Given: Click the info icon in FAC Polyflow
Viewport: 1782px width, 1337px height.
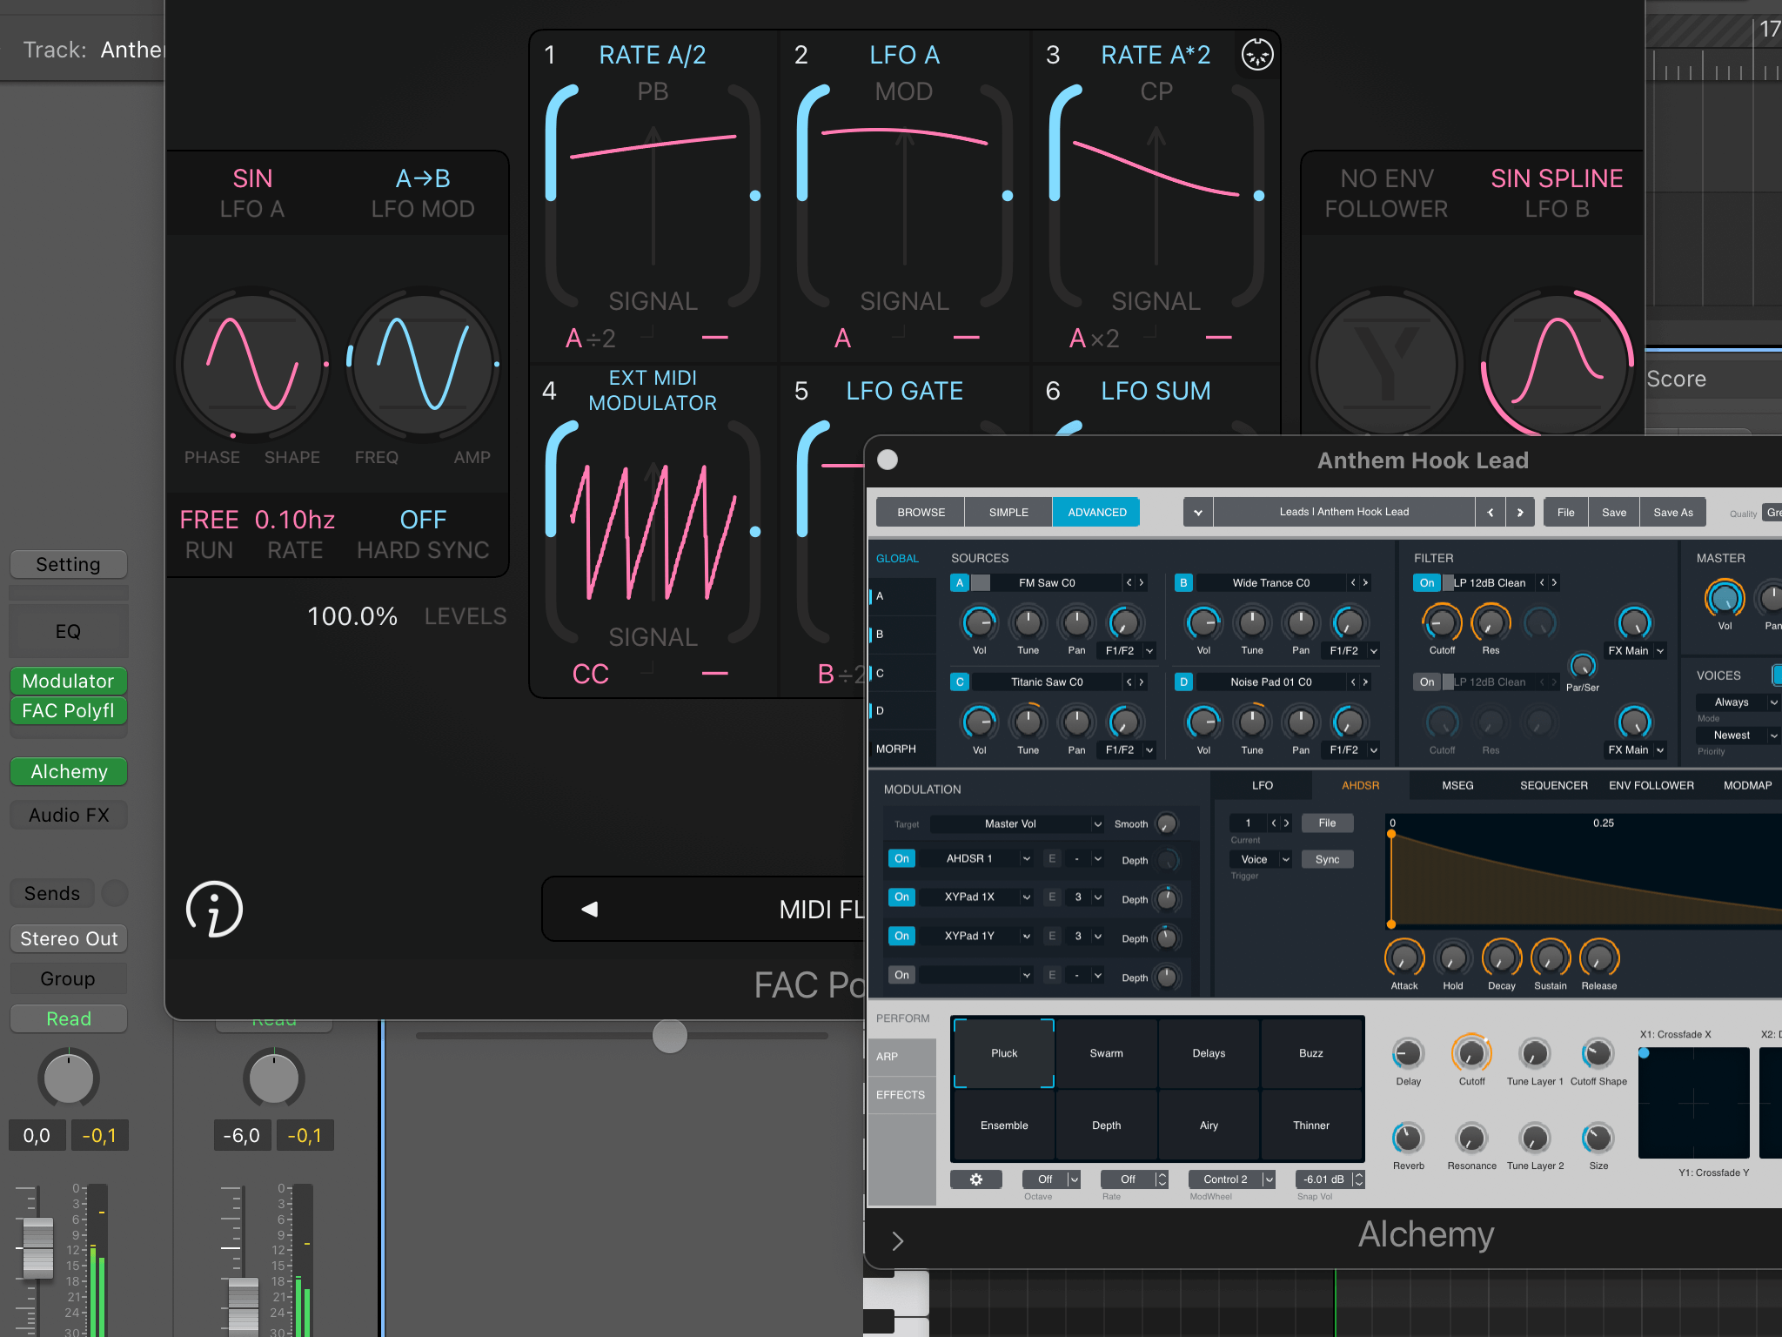Looking at the screenshot, I should [x=214, y=910].
